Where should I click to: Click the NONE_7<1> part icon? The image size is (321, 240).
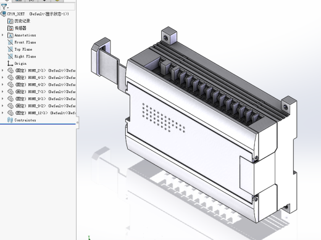pos(10,92)
